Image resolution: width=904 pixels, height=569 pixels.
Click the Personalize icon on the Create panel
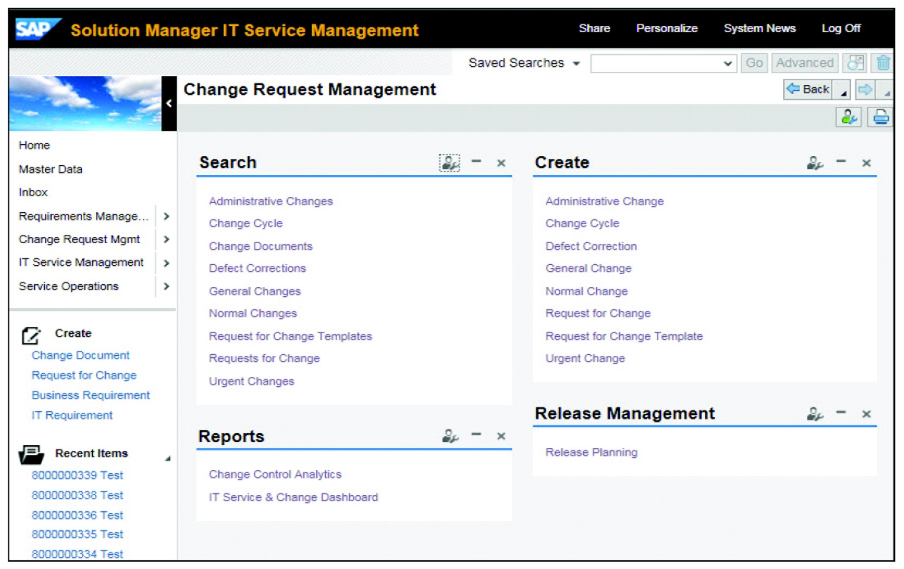click(x=814, y=163)
